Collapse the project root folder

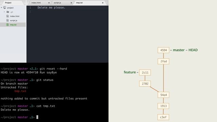[x=1, y=7]
